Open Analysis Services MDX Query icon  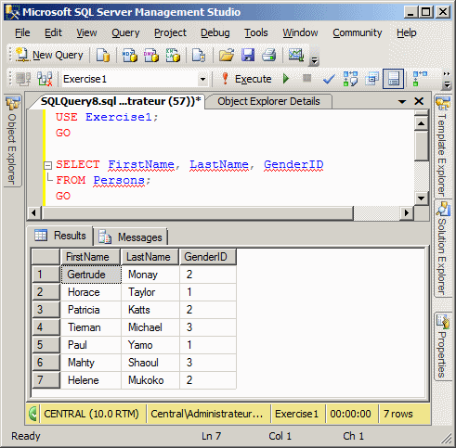[129, 55]
